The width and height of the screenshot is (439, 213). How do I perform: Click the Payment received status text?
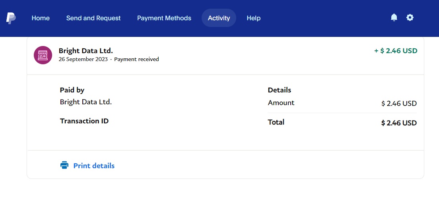point(136,59)
